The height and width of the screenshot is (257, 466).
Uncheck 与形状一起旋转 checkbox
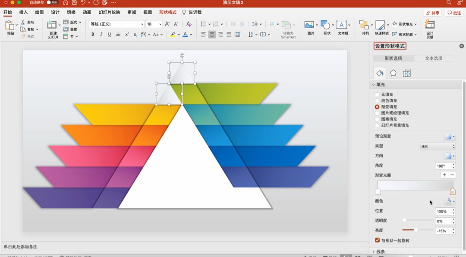(x=378, y=240)
